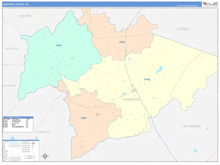The height and width of the screenshot is (165, 220).
Task: Click the ZIP Code index box title bar
Action: [18, 118]
